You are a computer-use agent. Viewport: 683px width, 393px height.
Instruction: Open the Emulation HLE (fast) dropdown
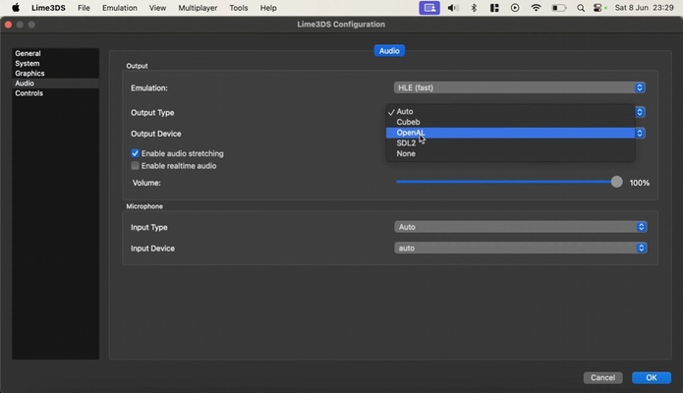coord(519,87)
